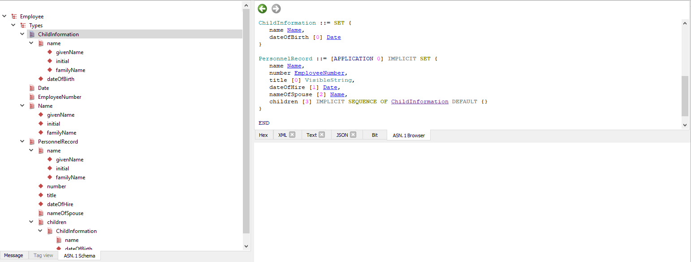
Task: Switch to the Message tab
Action: [14, 256]
